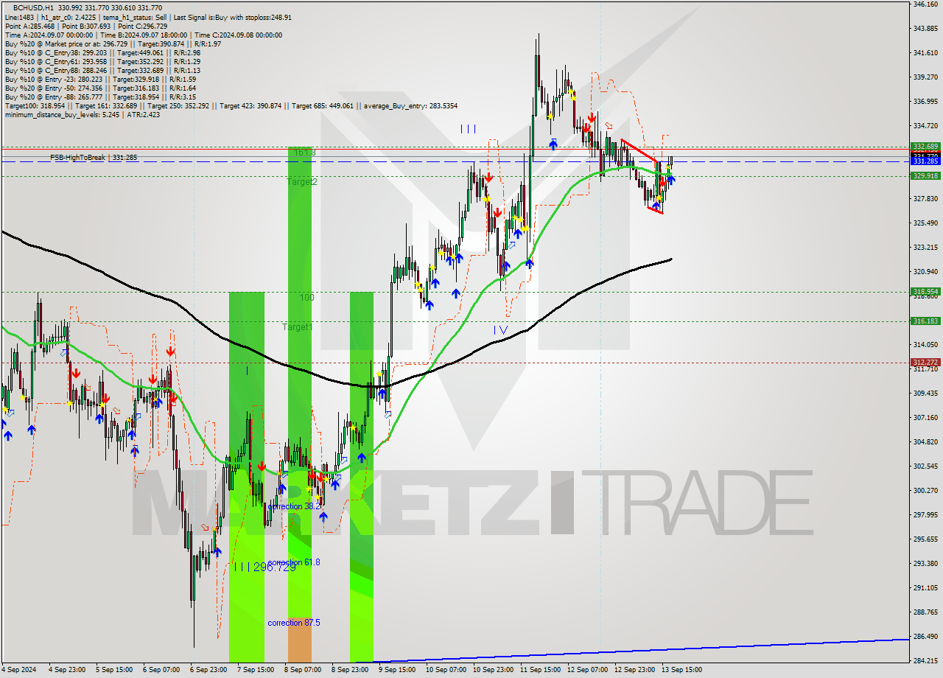Screen dimensions: 943x678
Task: Click the 300.270 price axis label
Action: tap(925, 490)
